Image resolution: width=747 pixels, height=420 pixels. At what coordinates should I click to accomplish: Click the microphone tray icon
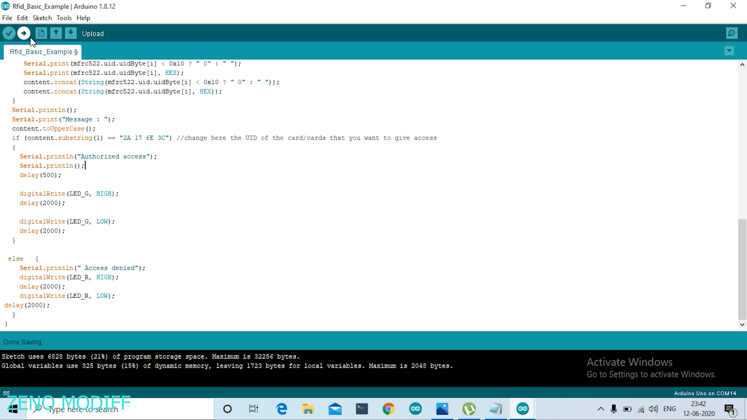coord(614,409)
